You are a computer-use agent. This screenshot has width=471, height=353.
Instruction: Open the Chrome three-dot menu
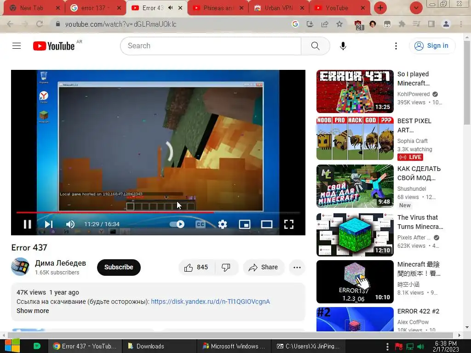(461, 24)
